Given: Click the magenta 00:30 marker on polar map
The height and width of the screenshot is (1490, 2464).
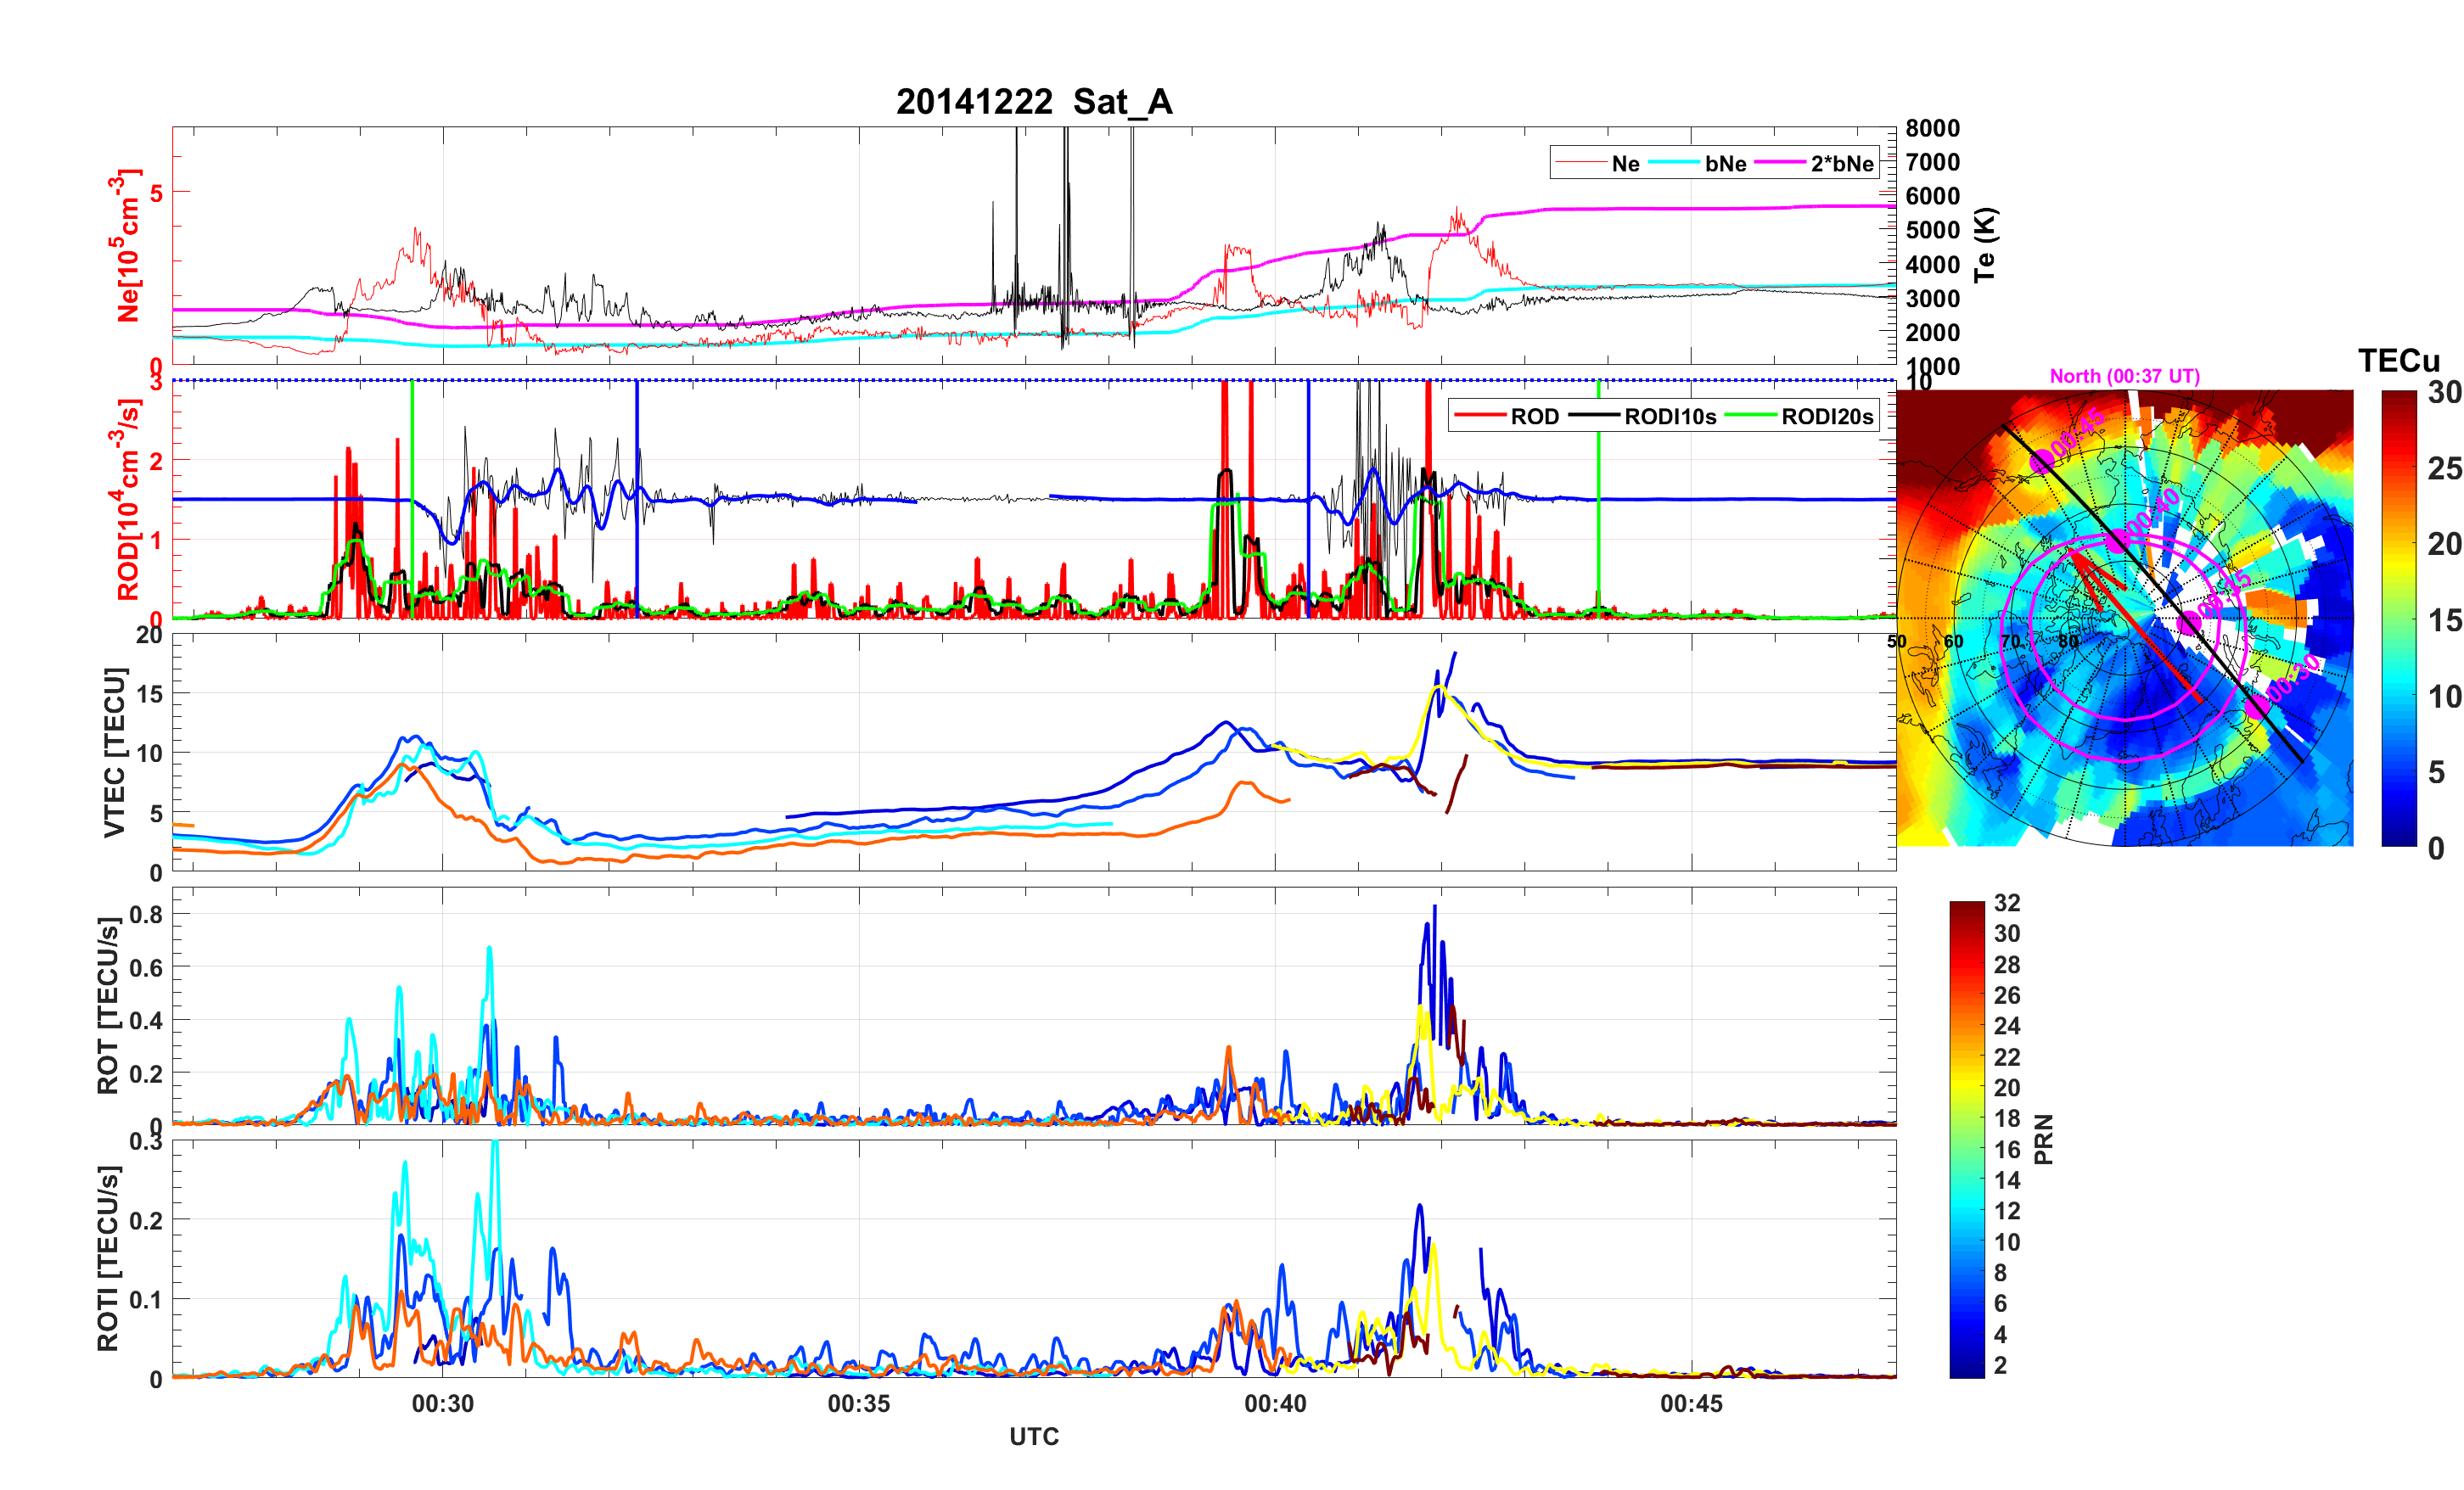Looking at the screenshot, I should tap(2257, 706).
